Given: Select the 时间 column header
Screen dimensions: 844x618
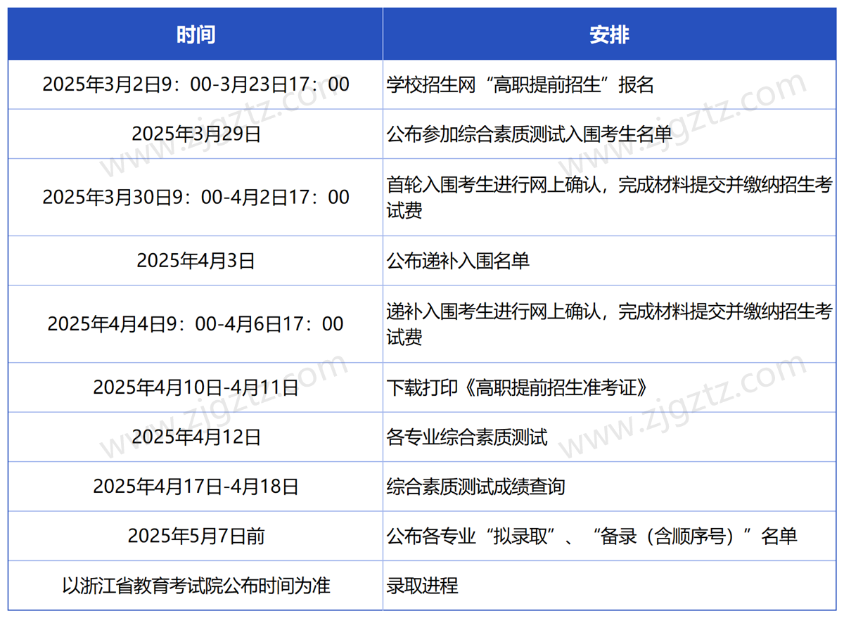Looking at the screenshot, I should point(195,32).
